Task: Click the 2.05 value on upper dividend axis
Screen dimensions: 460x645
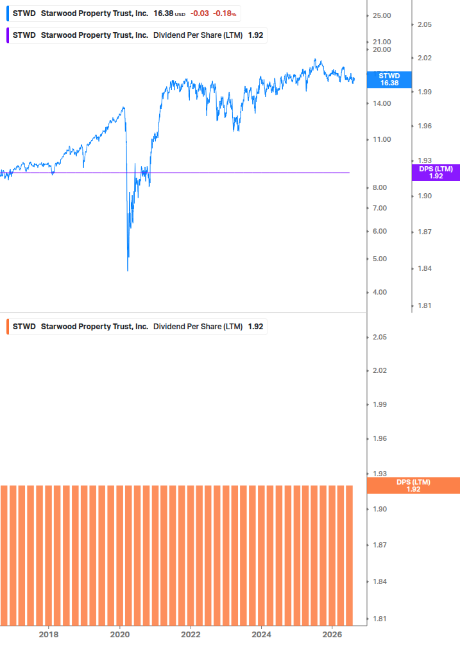Action: pos(425,24)
